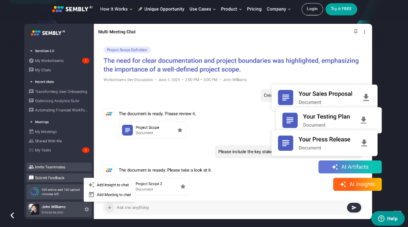Click the Sembly AI logo in top navigation

pyautogui.click(x=72, y=9)
